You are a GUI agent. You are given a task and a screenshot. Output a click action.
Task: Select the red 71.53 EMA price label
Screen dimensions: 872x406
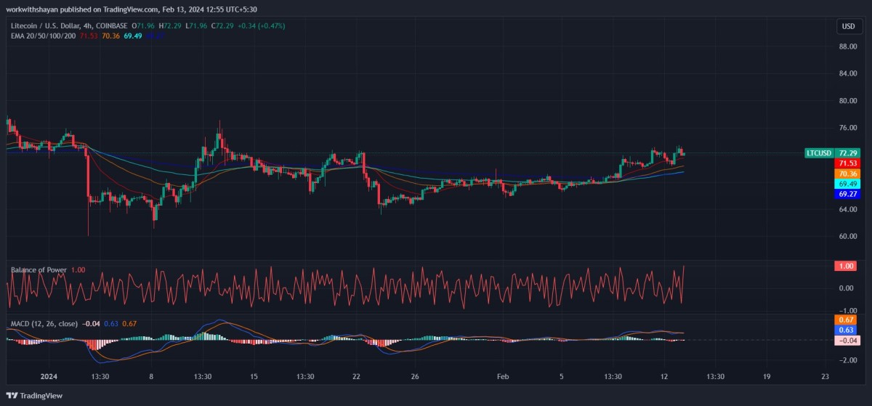click(x=847, y=164)
